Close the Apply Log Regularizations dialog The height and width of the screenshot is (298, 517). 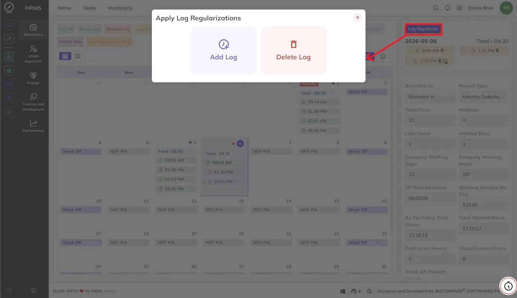[x=357, y=17]
